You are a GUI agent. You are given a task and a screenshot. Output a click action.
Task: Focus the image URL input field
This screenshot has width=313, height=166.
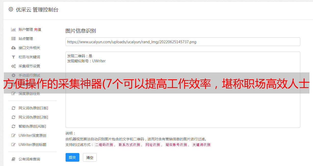183,42
